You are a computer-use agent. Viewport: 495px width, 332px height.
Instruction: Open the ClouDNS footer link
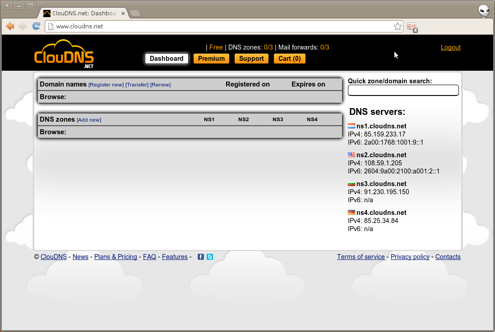(x=54, y=257)
